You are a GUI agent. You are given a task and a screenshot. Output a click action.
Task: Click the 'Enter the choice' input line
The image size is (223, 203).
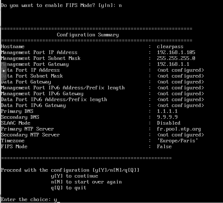30,200
